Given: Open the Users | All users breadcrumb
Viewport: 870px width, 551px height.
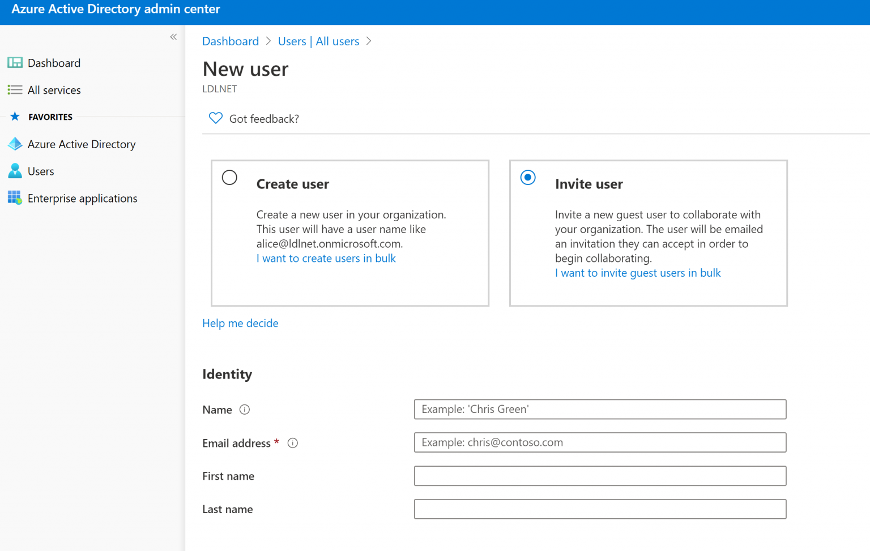Looking at the screenshot, I should (x=318, y=41).
